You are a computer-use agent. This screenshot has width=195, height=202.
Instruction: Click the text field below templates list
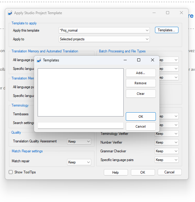coord(81,126)
